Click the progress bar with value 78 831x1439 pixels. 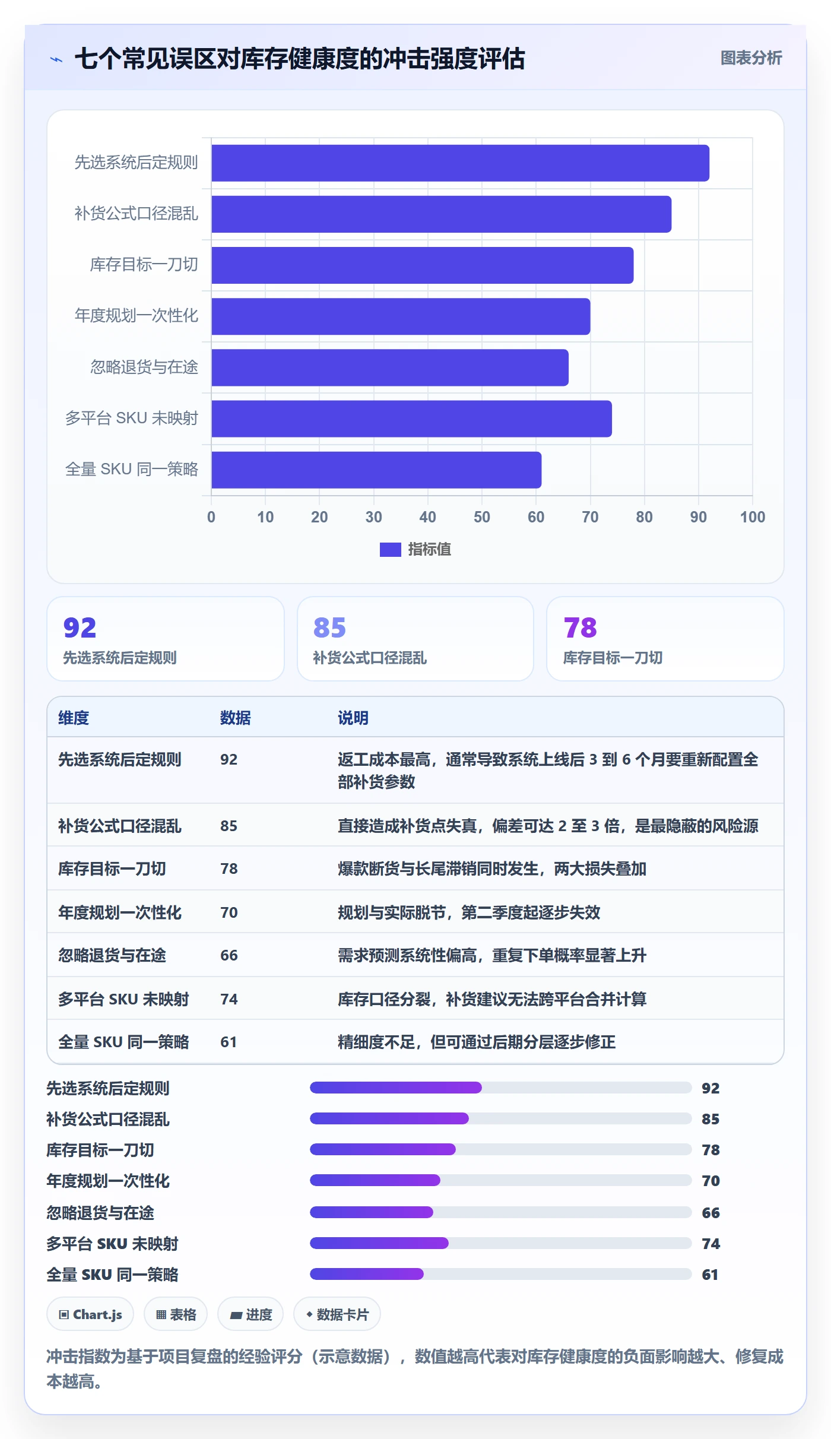pyautogui.click(x=500, y=1149)
